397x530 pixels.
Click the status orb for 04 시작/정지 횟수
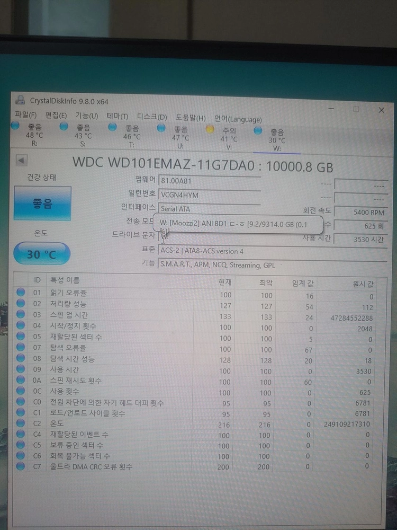[x=21, y=325]
